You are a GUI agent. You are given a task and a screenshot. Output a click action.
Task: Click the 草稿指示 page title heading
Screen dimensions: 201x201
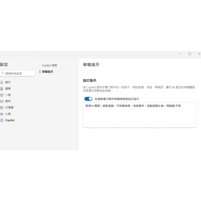coord(91,65)
